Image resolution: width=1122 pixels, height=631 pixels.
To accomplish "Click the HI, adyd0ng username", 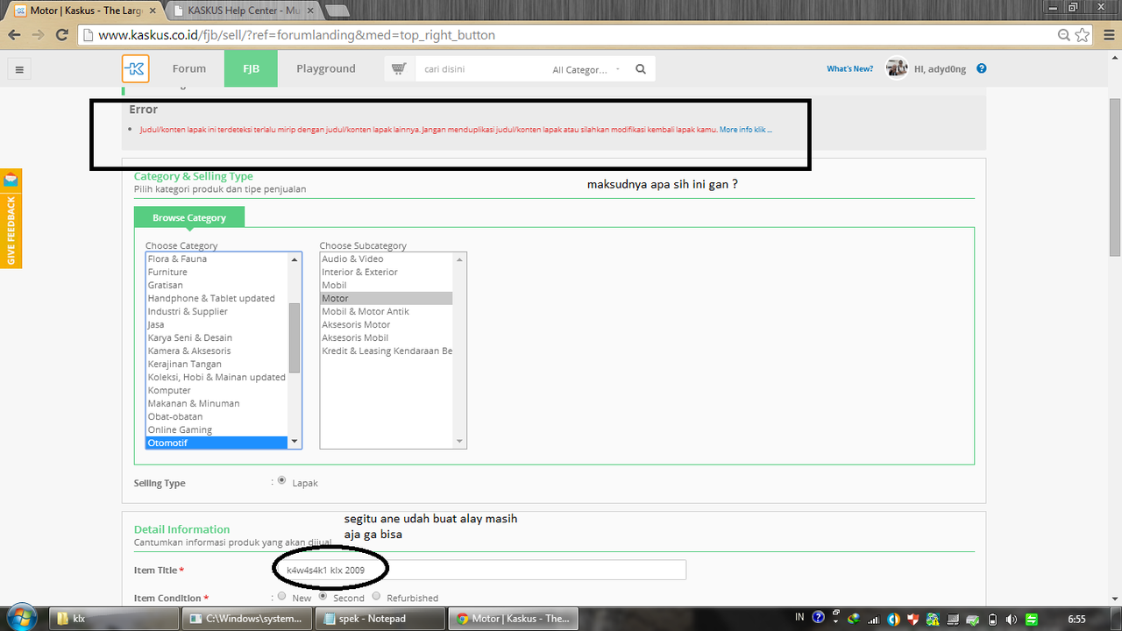I will 940,69.
